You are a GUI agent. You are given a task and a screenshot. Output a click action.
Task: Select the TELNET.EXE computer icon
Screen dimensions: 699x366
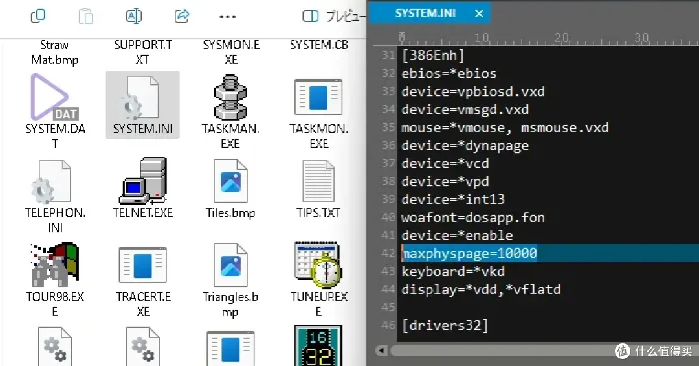(x=143, y=181)
